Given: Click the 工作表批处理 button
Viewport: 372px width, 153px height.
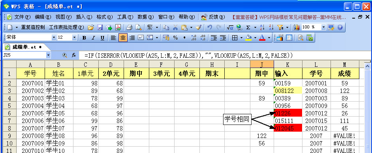Looking at the screenshot, I should click(66, 28).
